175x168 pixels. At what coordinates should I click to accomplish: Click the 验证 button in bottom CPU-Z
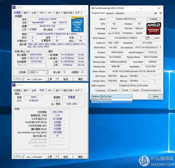pos(66,157)
